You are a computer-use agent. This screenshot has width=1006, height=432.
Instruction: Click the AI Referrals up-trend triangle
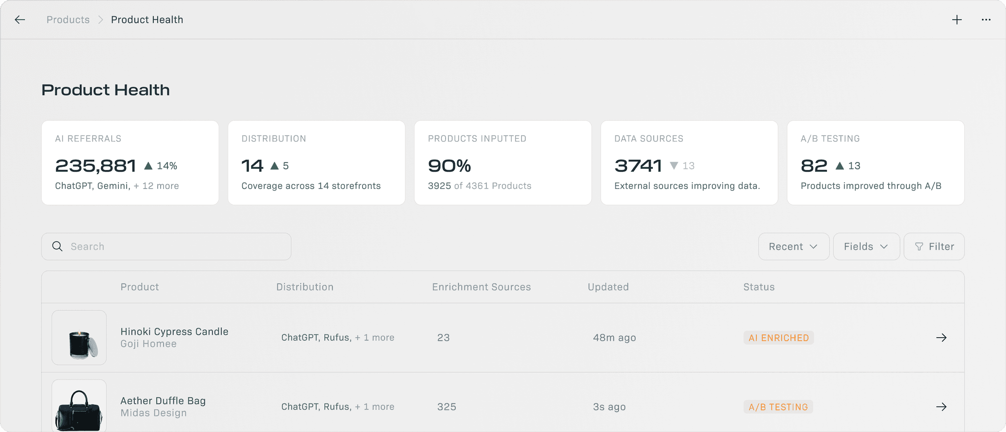coord(148,166)
